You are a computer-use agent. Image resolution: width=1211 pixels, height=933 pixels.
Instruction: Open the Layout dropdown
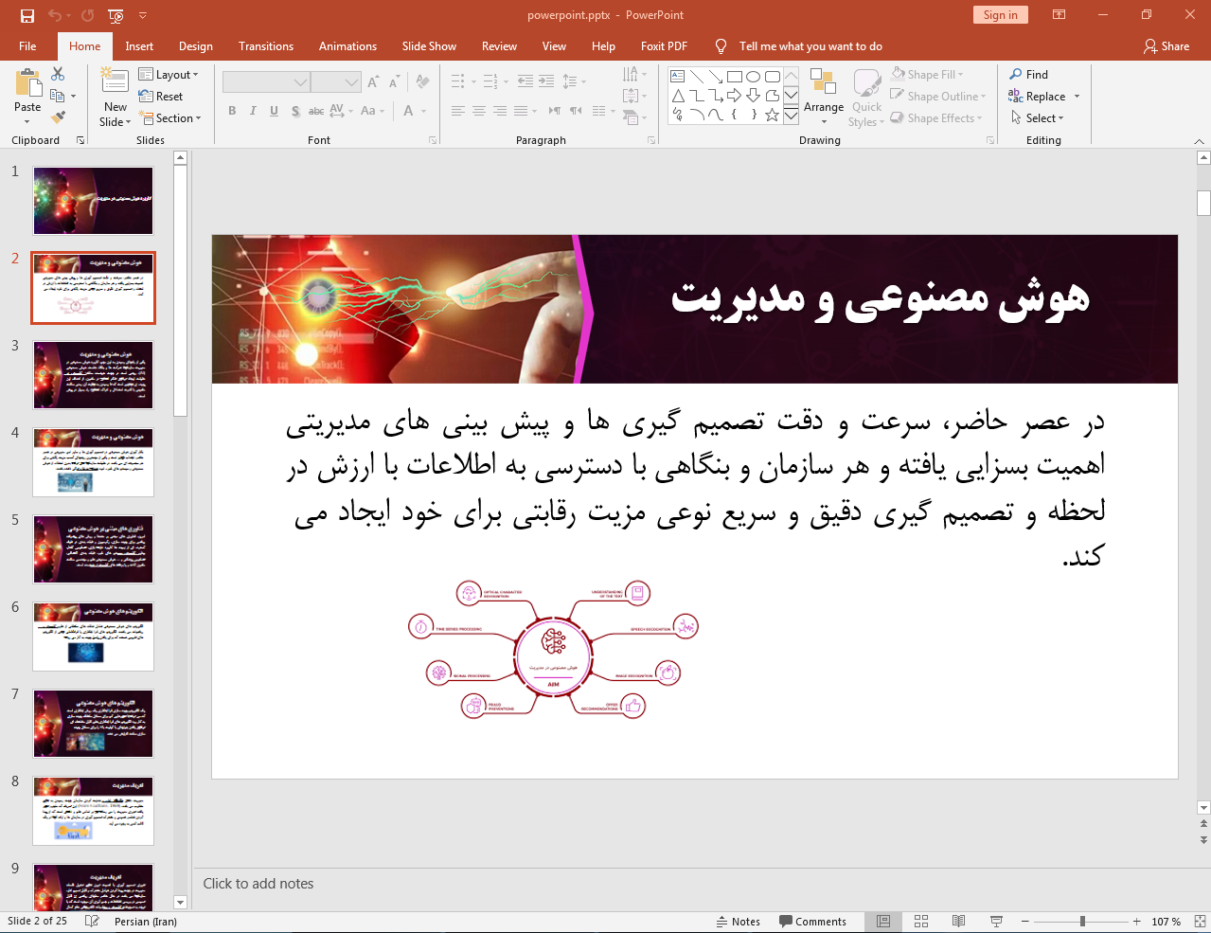(169, 75)
